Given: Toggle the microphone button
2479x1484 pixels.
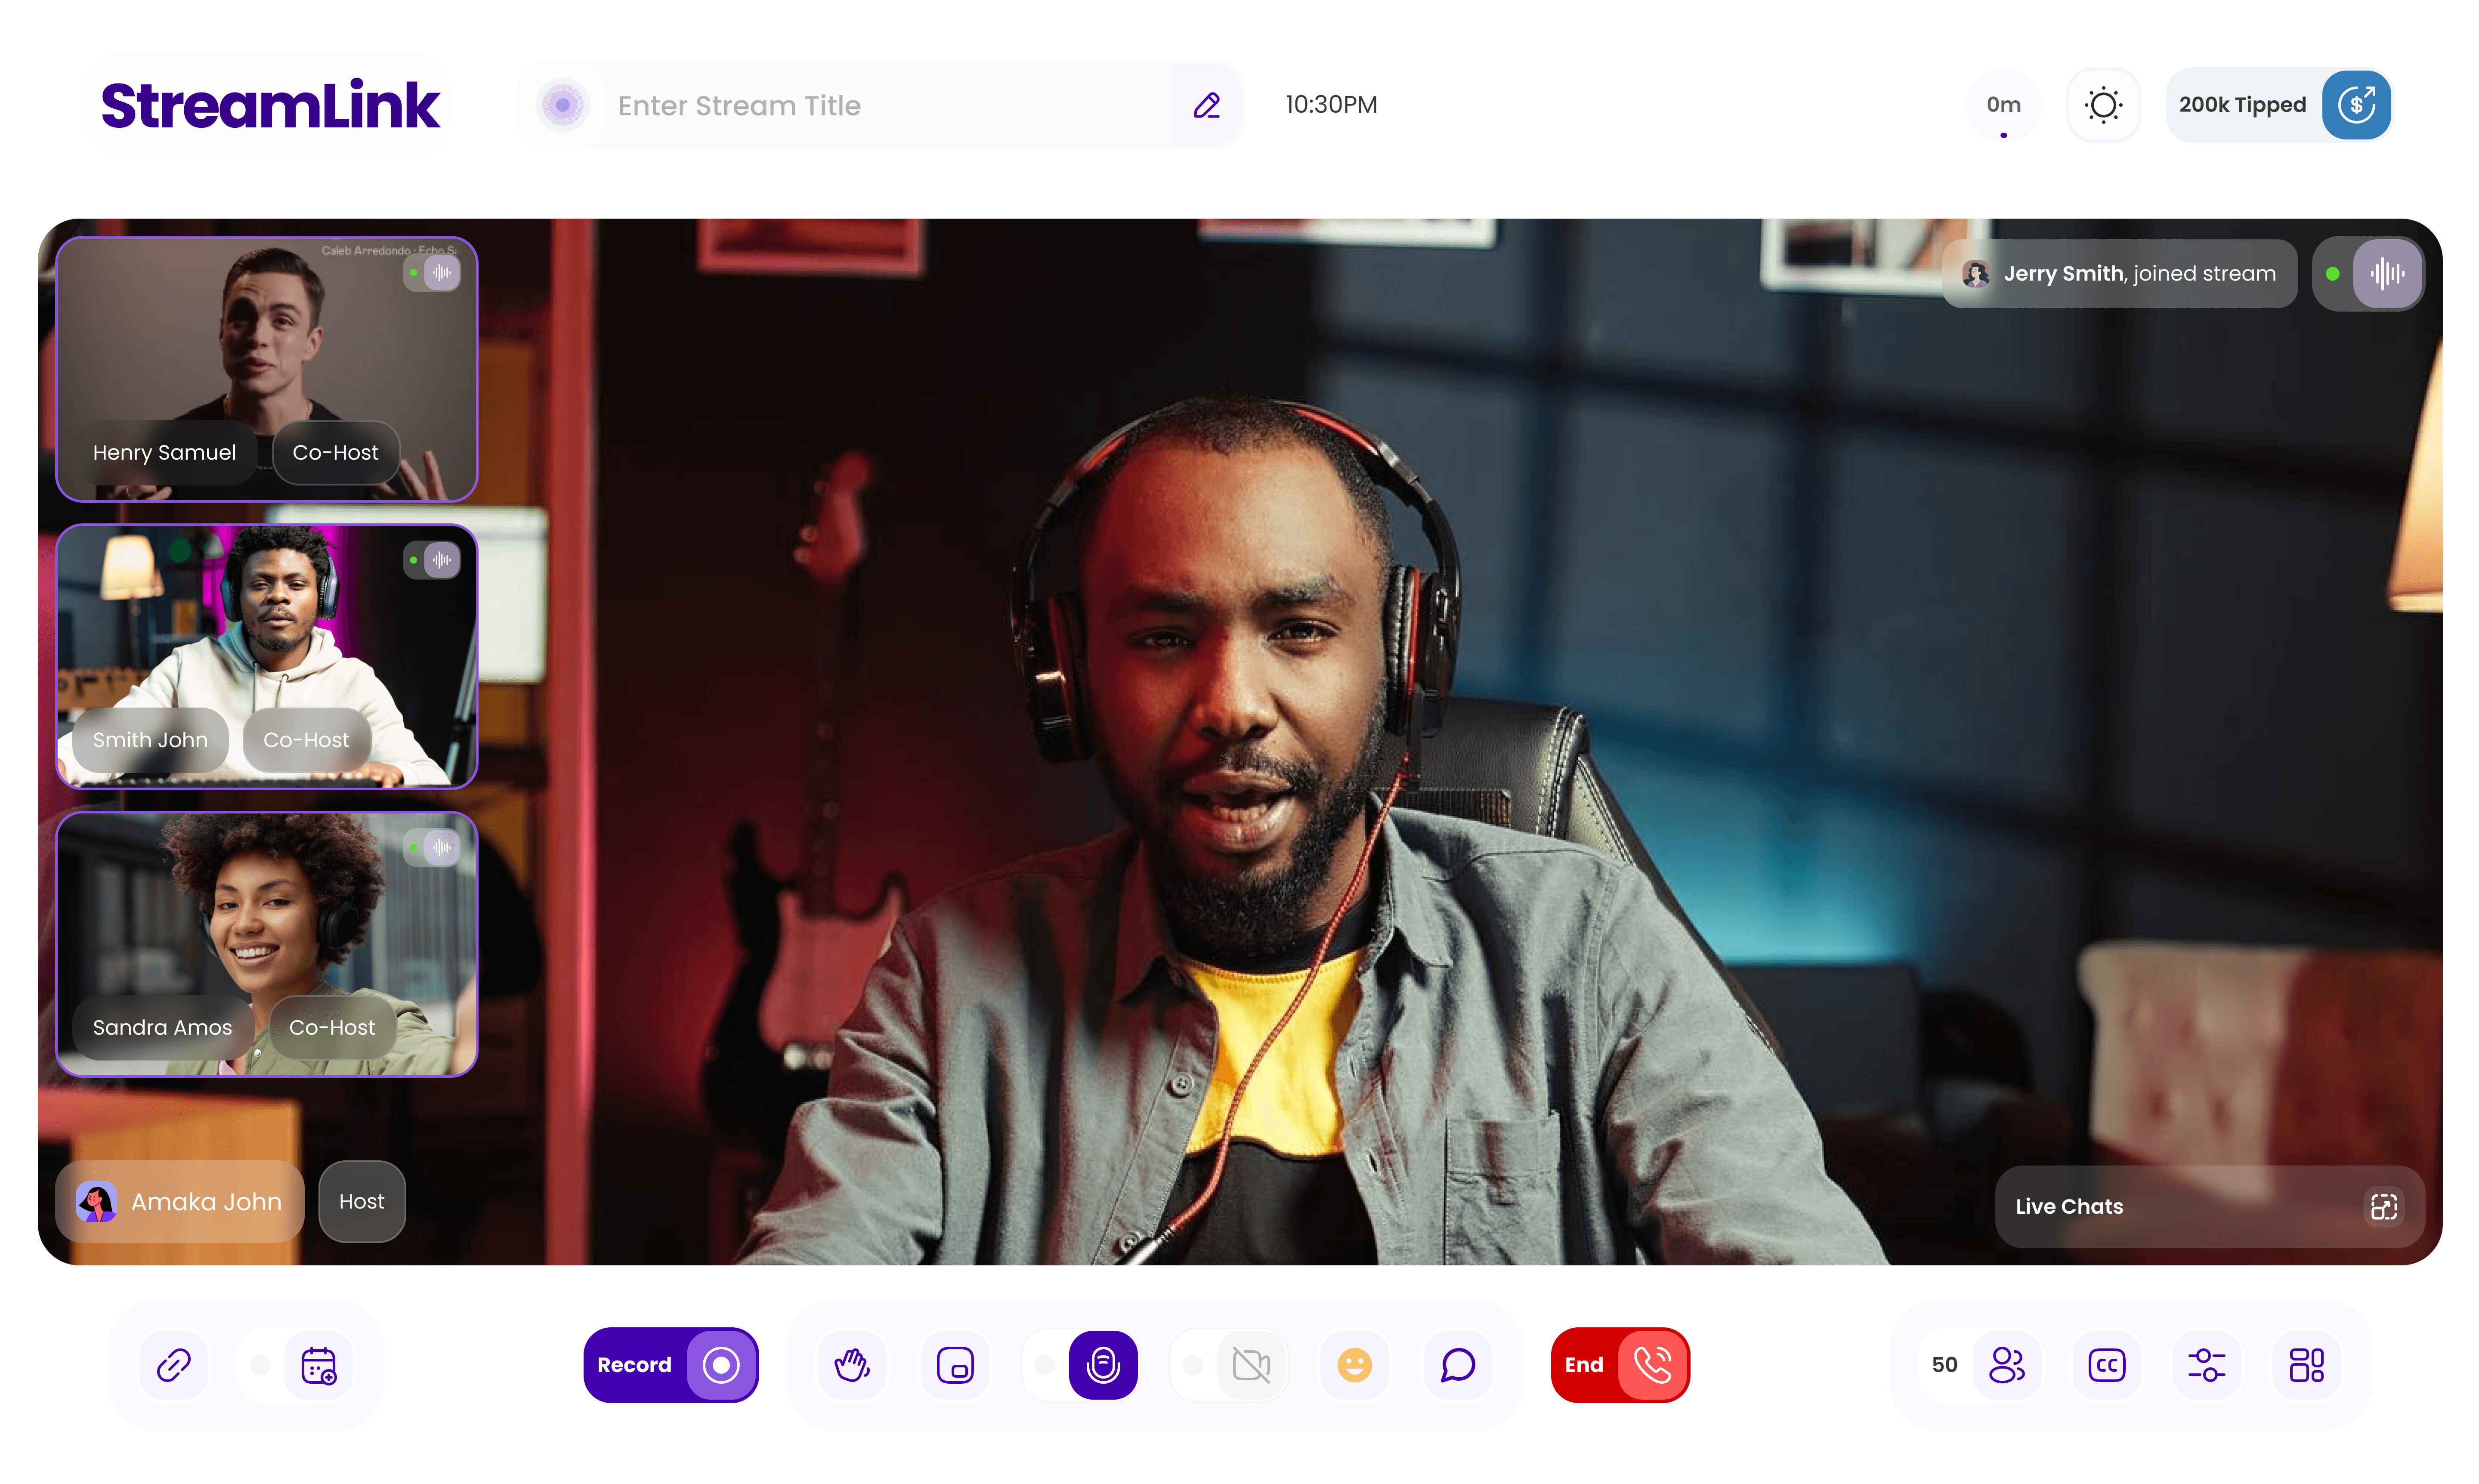Looking at the screenshot, I should [x=1103, y=1365].
